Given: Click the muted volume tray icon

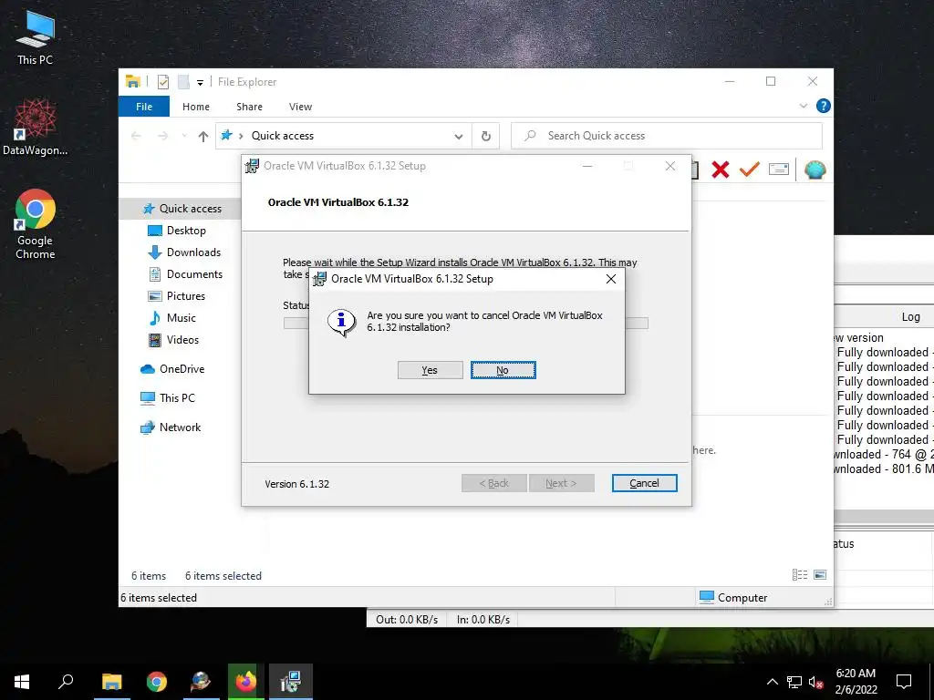Looking at the screenshot, I should pos(816,682).
